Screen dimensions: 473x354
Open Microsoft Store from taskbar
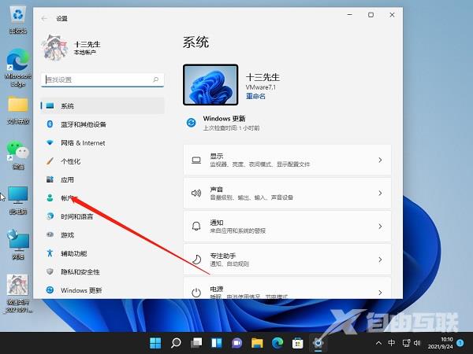click(x=297, y=342)
